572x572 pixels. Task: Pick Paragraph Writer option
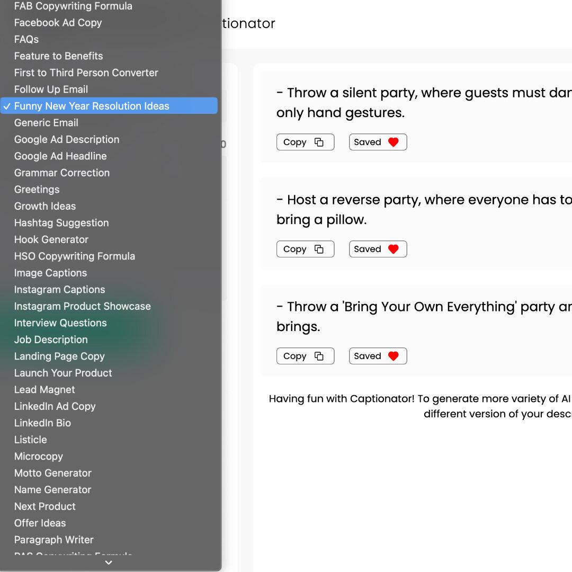tap(109, 540)
